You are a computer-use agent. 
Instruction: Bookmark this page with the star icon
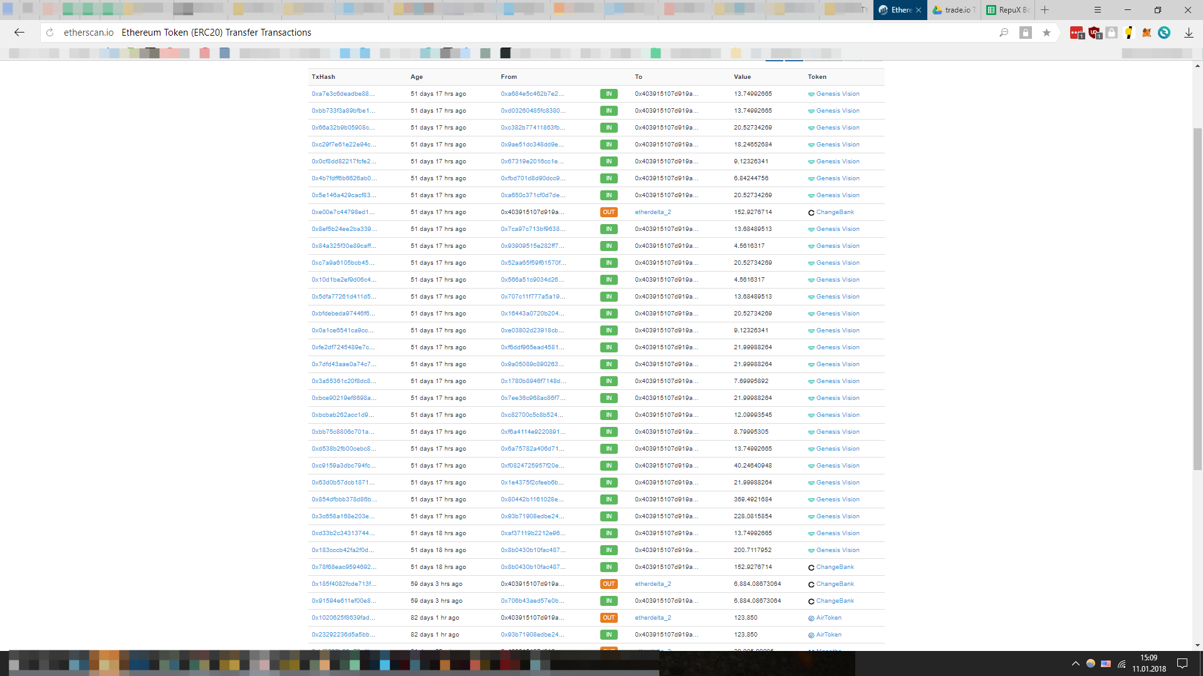[1046, 33]
